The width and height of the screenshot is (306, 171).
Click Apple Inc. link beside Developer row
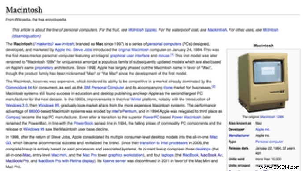click(x=262, y=129)
